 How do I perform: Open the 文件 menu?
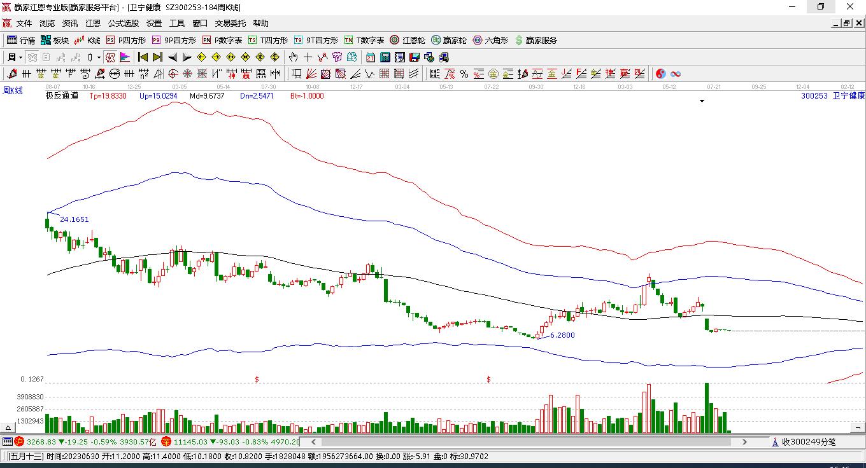coord(24,24)
